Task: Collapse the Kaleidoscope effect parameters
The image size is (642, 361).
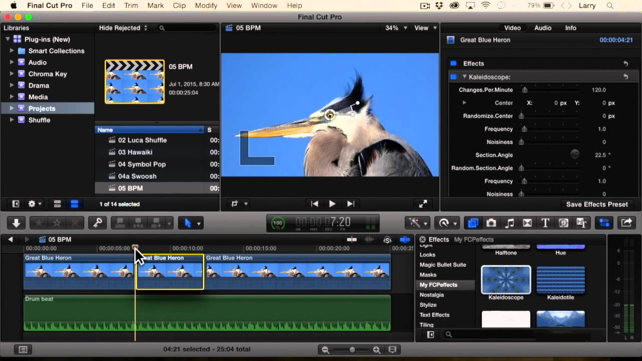Action: point(464,77)
